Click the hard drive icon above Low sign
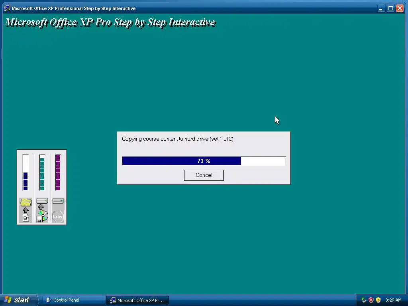The image size is (408, 306). [x=58, y=201]
